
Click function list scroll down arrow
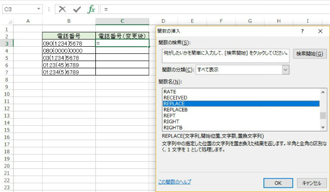(323, 127)
